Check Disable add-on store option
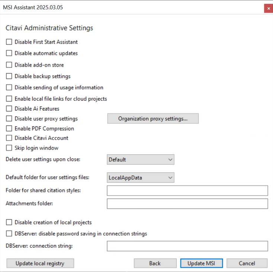 (9, 65)
